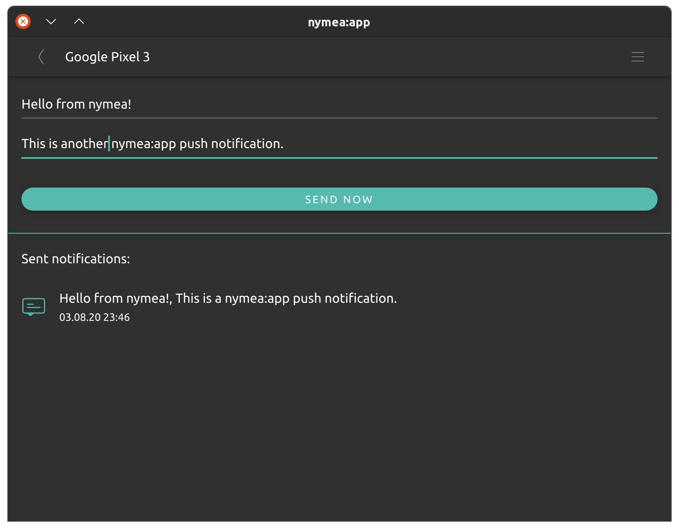Click 'nymea!' word in the title field

[x=110, y=104]
